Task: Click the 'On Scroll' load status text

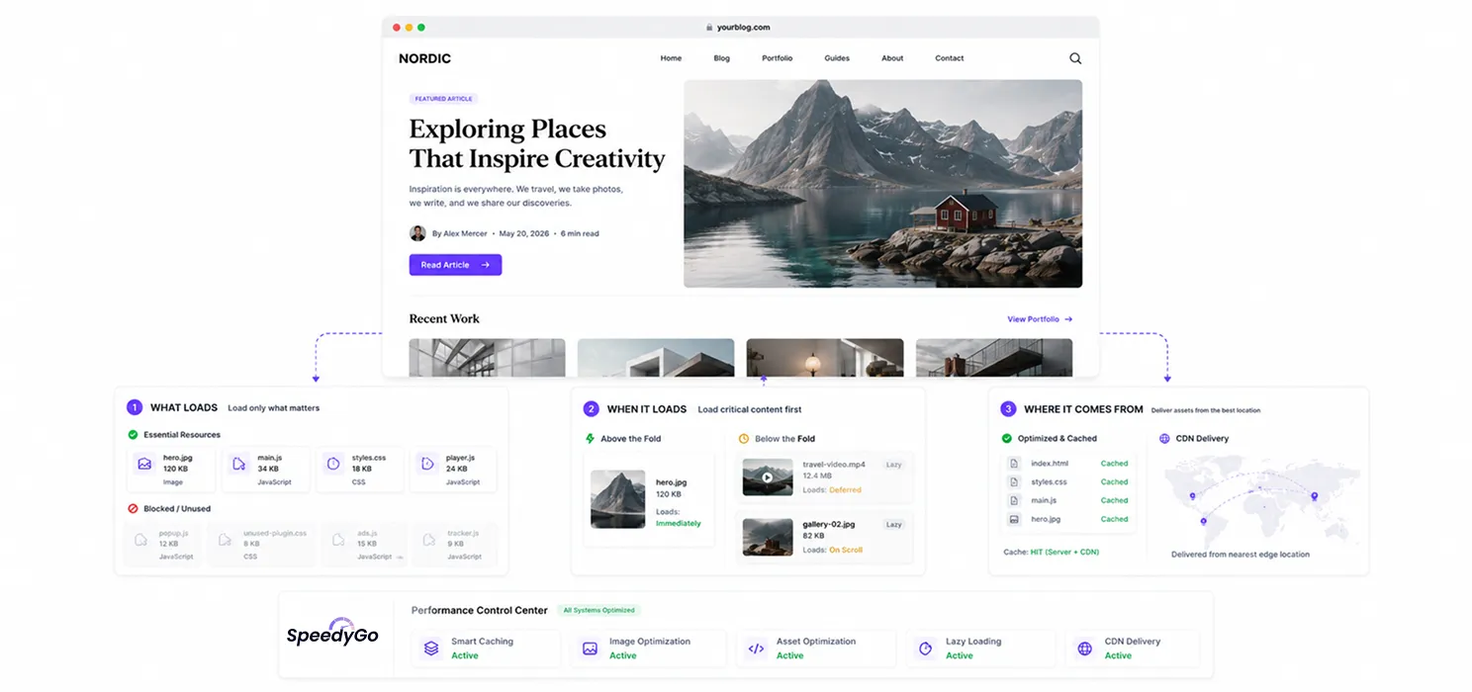Action: [x=846, y=550]
